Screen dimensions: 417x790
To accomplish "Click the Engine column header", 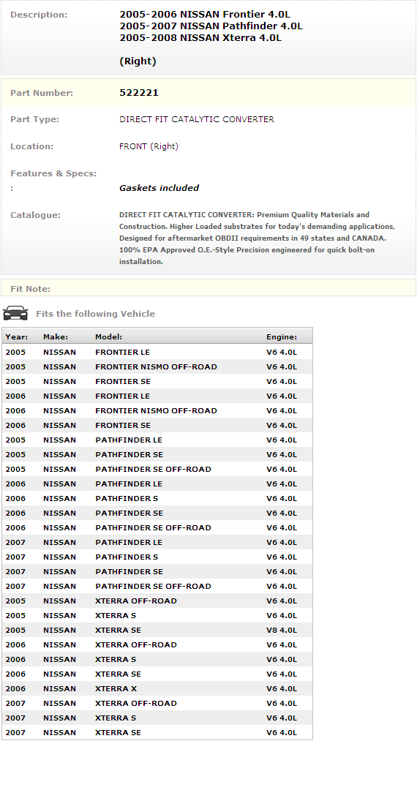I will 282,336.
